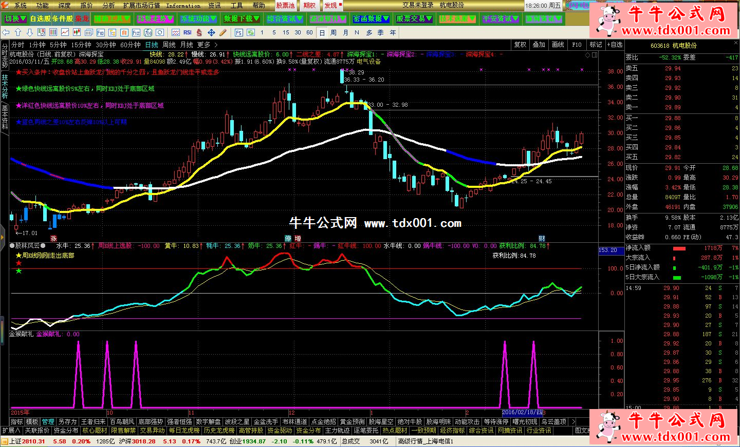Expand the 辅助工具 dropdown menu

[x=112, y=19]
